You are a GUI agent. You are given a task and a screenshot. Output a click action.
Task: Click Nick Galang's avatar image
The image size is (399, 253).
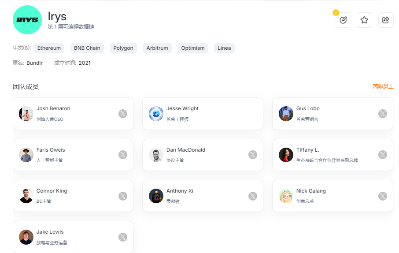286,196
